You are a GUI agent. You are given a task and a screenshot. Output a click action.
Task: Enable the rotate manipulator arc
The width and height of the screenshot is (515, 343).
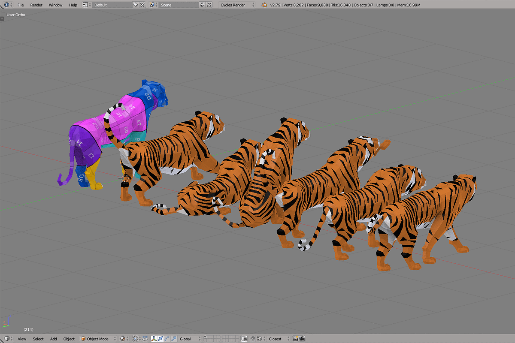click(167, 339)
